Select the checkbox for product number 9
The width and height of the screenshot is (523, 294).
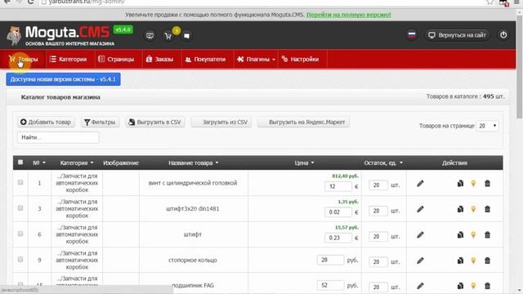[20, 260]
